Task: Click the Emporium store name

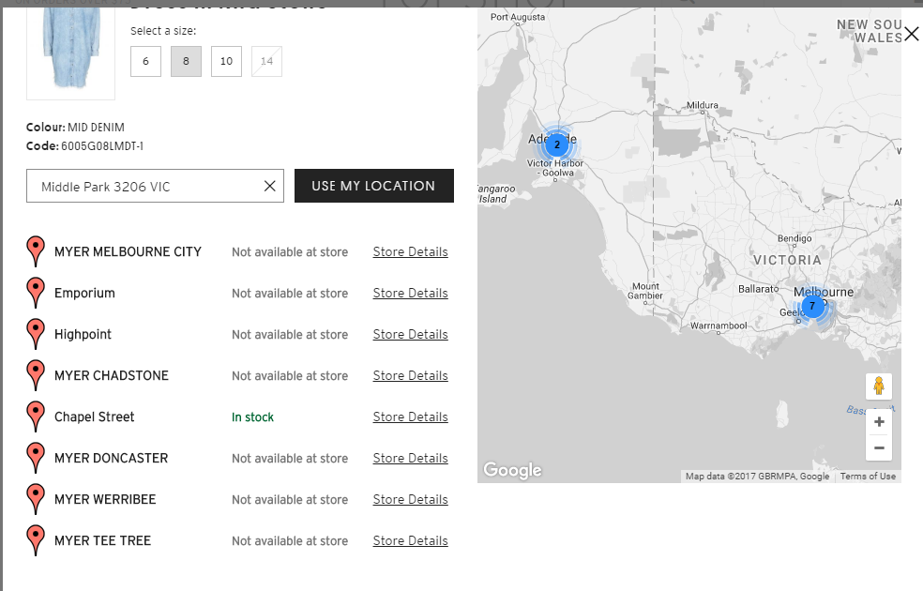Action: pos(84,293)
